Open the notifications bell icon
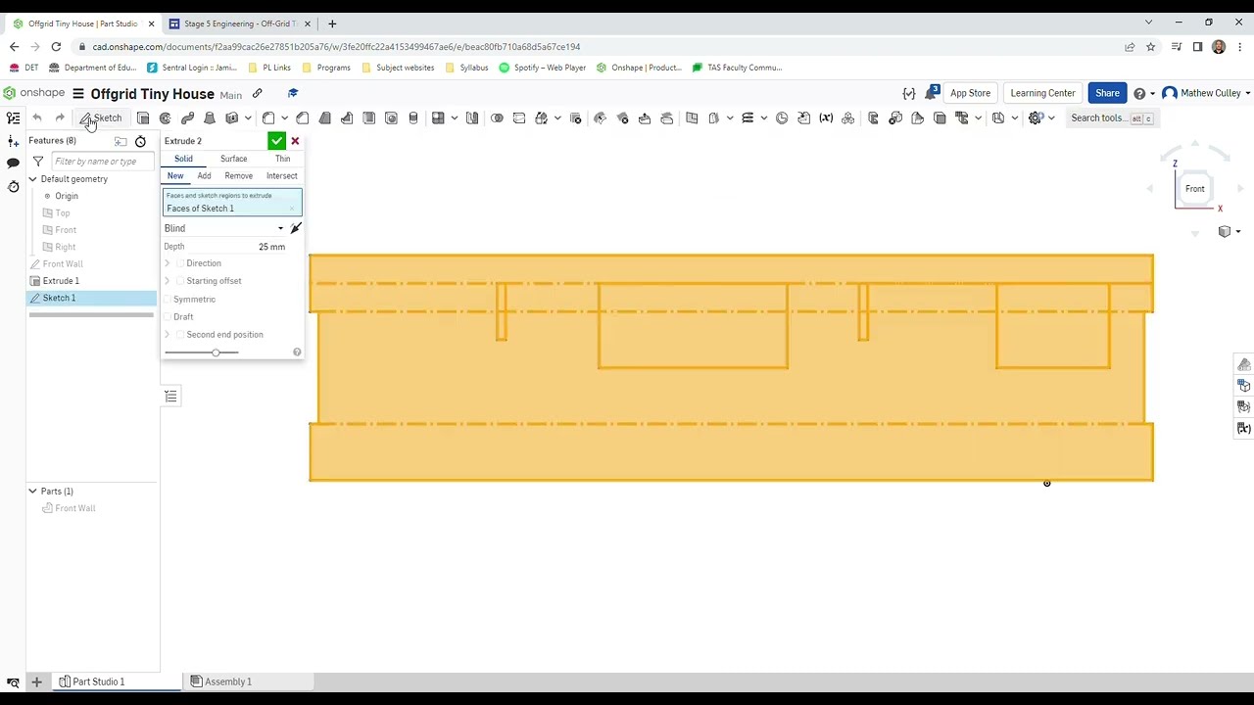The image size is (1254, 705). tap(931, 93)
